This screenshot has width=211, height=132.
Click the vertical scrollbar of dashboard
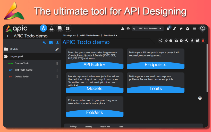[x=207, y=68]
